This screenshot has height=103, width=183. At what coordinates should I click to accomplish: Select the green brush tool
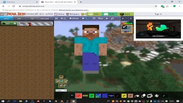91,96
